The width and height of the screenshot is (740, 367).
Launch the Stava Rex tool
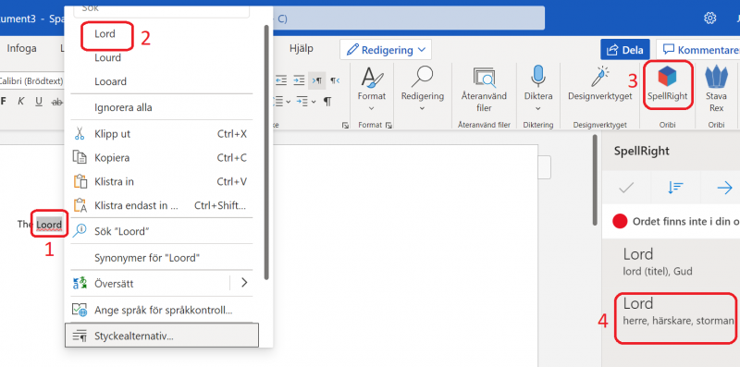pos(716,88)
